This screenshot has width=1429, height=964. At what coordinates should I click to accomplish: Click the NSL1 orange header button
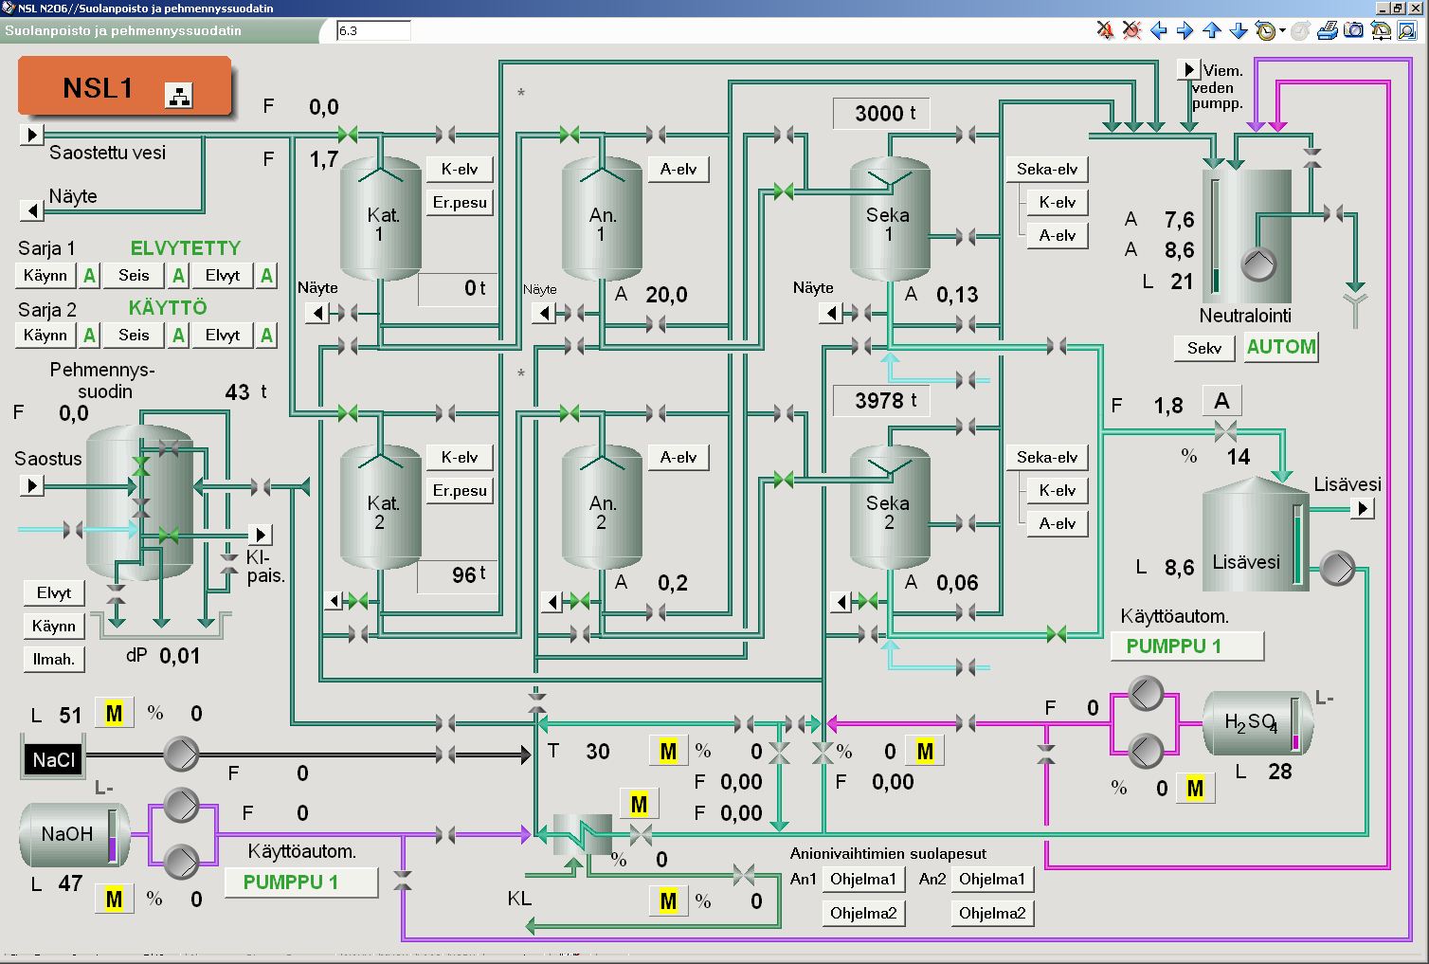point(124,86)
